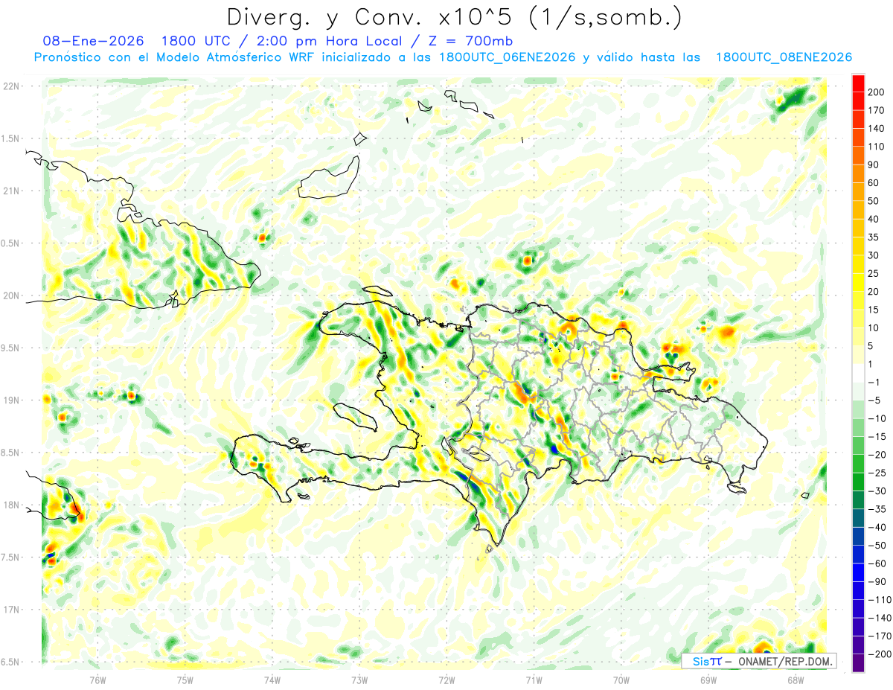Click the green color bar segment between -20 and -25
This screenshot has width=893, height=690.
click(858, 463)
